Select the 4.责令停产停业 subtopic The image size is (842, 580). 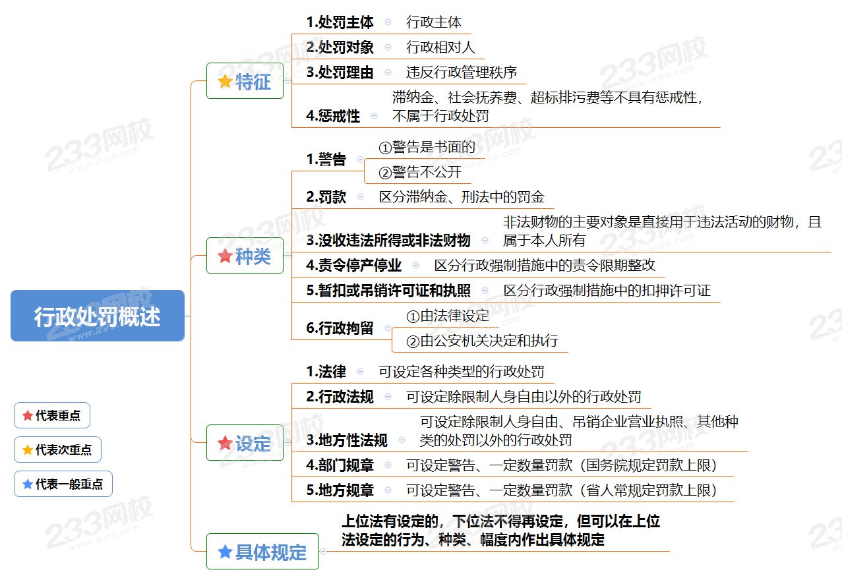tap(353, 265)
